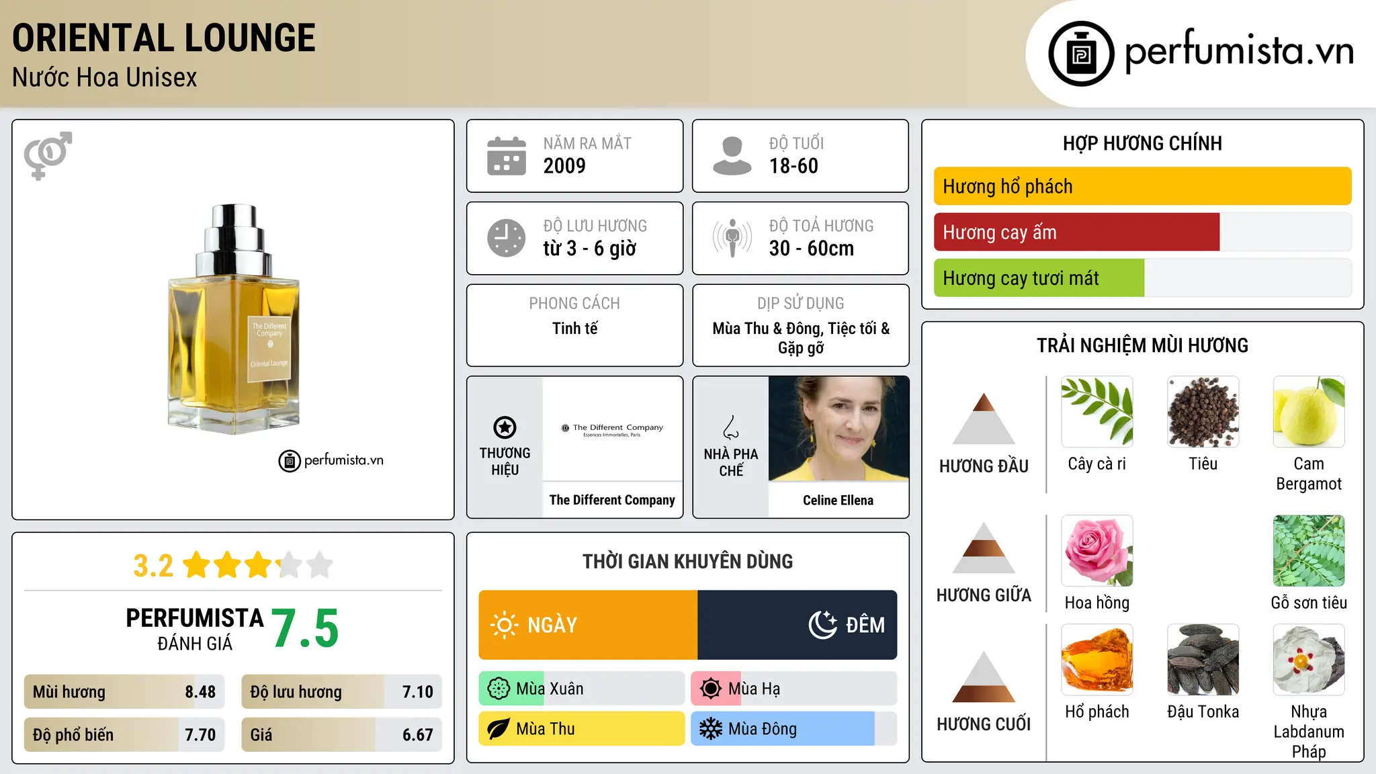This screenshot has width=1376, height=774.
Task: Select the Hương cay tươi mát accord bar
Action: click(x=1142, y=278)
